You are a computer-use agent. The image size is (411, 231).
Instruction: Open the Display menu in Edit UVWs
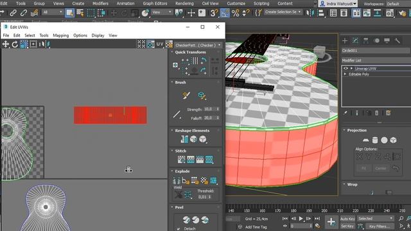click(x=98, y=35)
